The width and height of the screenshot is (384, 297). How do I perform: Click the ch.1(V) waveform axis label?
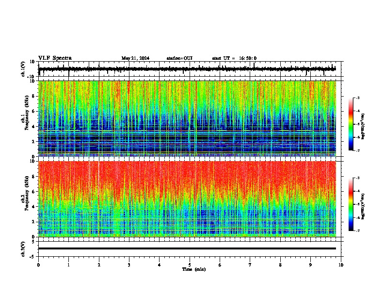[23, 69]
